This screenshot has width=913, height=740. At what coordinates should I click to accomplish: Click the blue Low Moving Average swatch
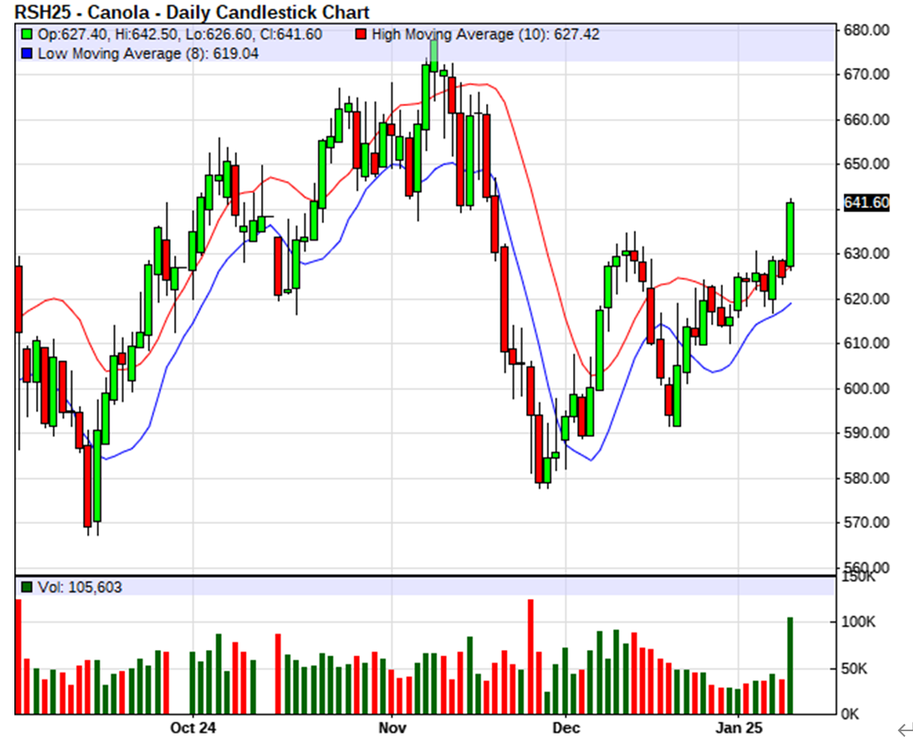point(27,53)
